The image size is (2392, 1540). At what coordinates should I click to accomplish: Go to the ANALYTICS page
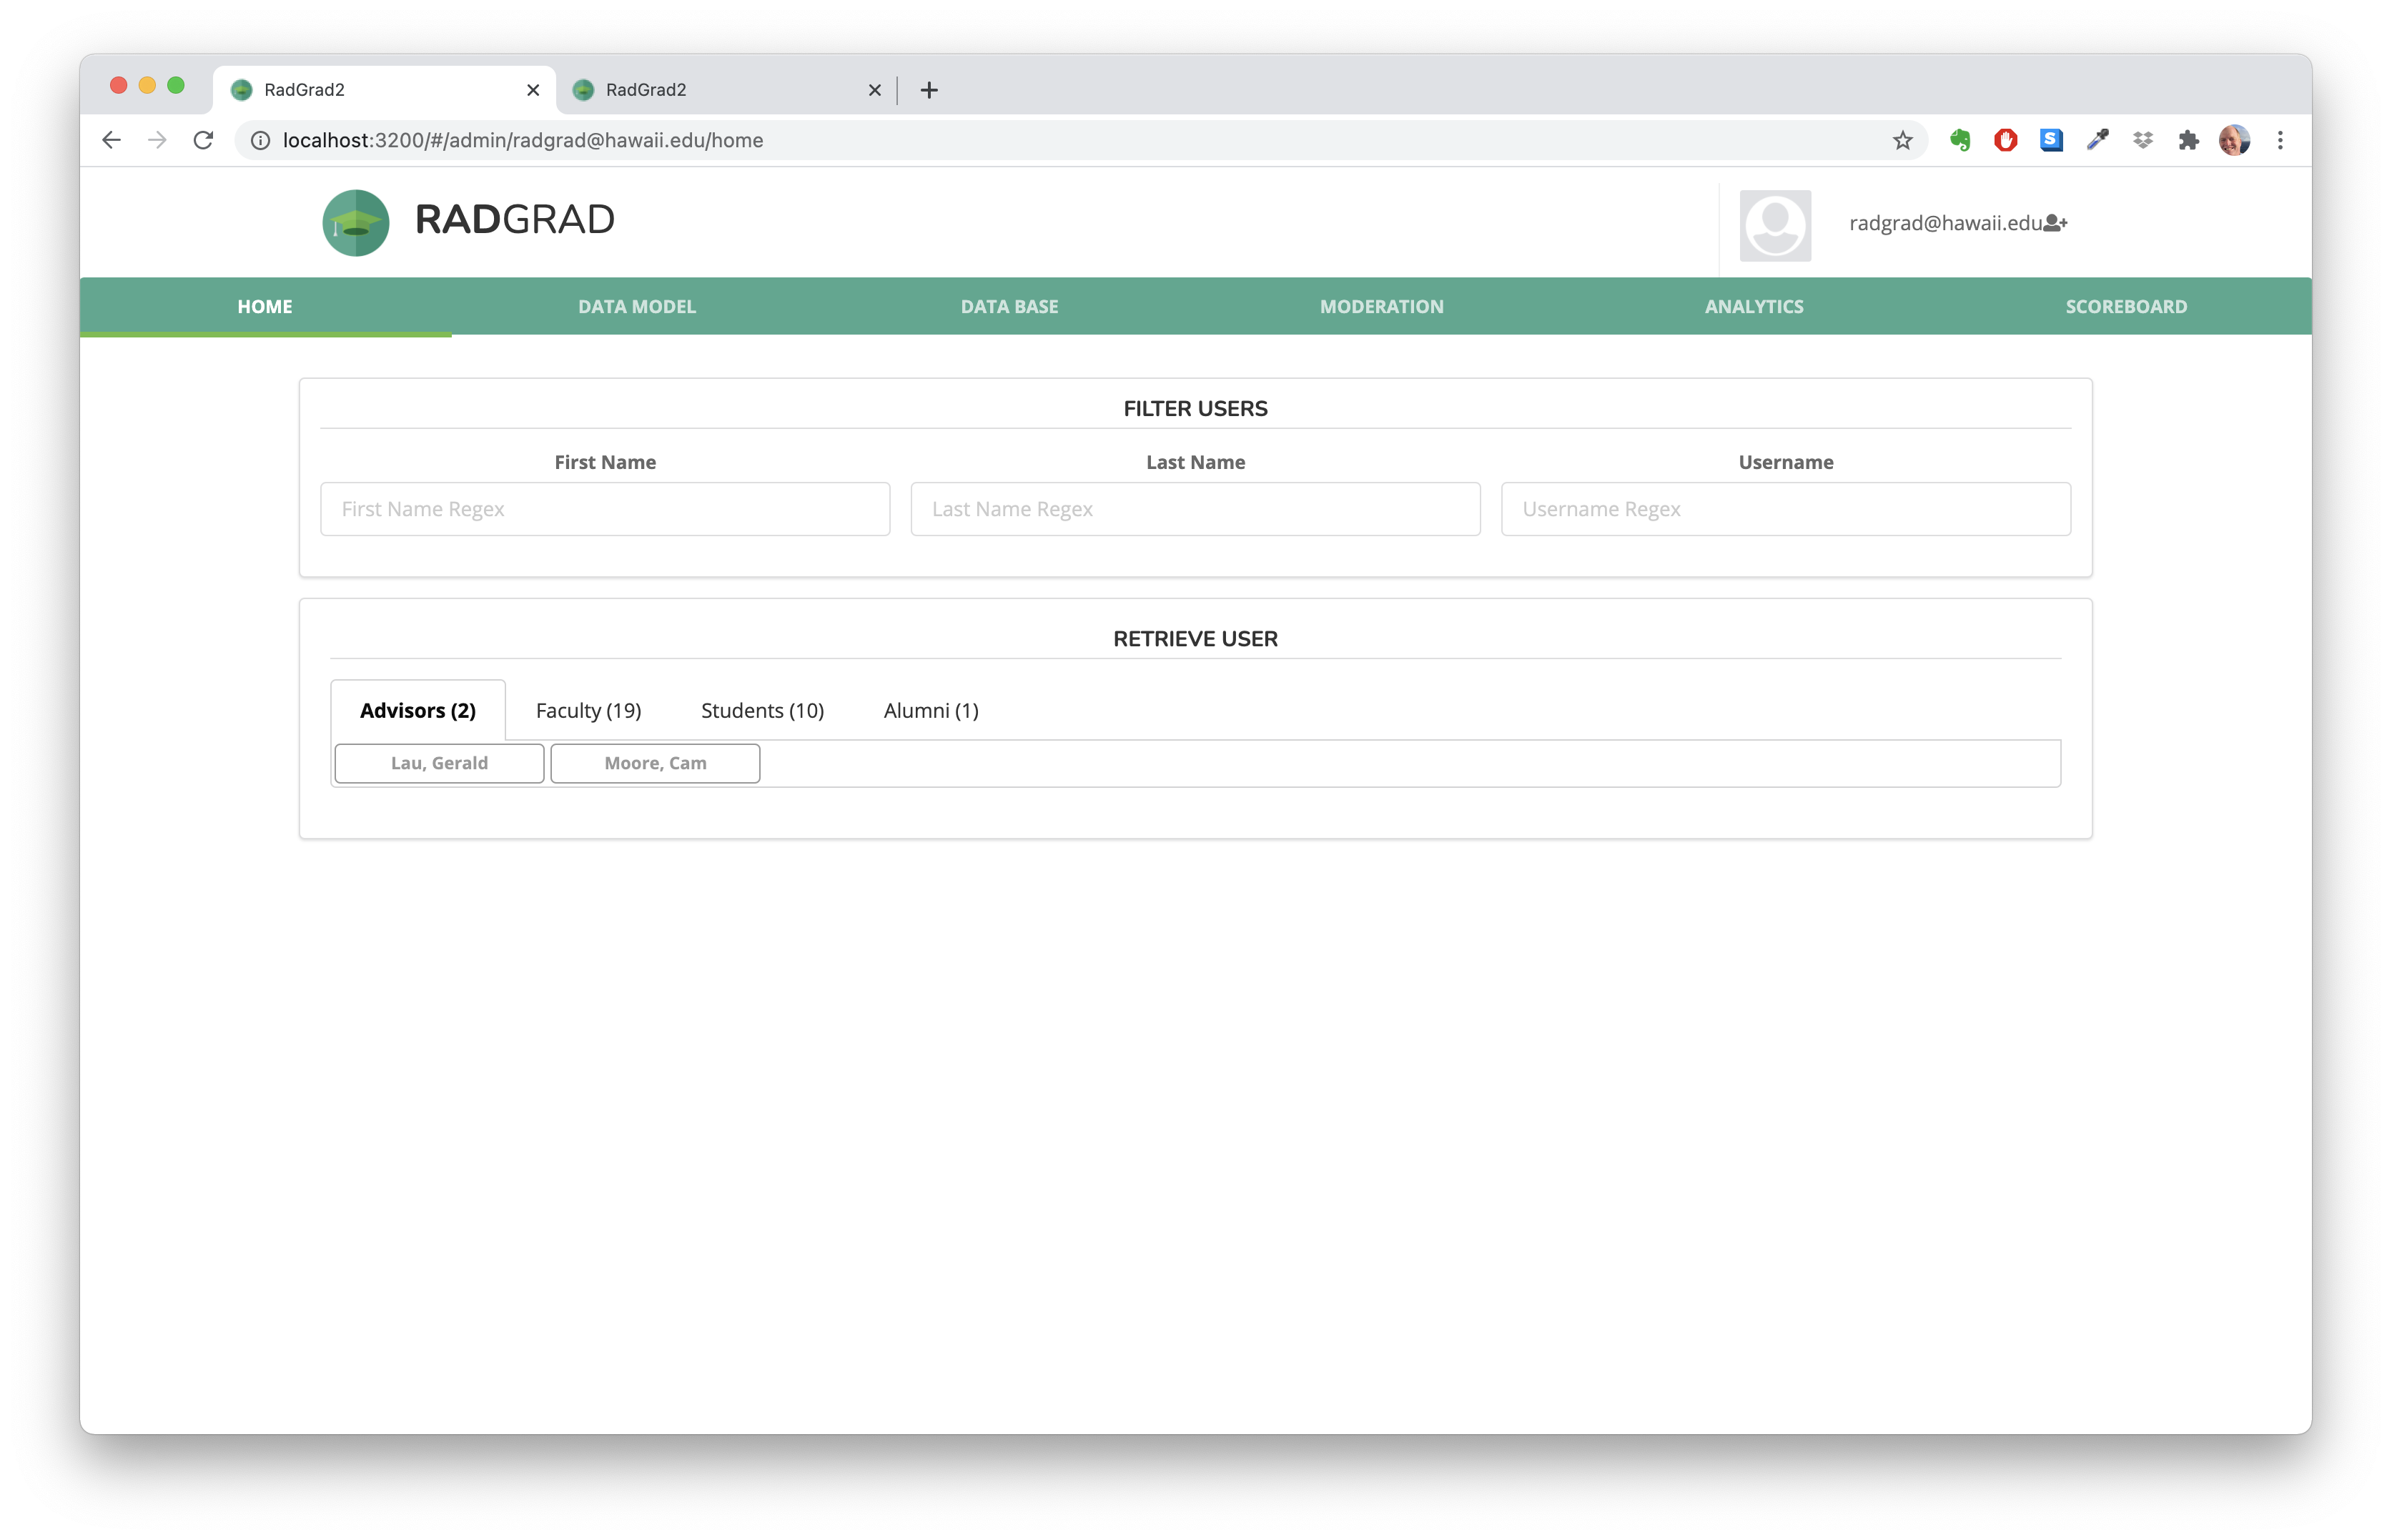pyautogui.click(x=1754, y=306)
